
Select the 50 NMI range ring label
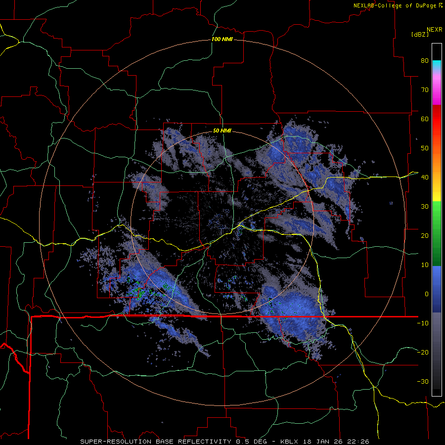click(222, 131)
